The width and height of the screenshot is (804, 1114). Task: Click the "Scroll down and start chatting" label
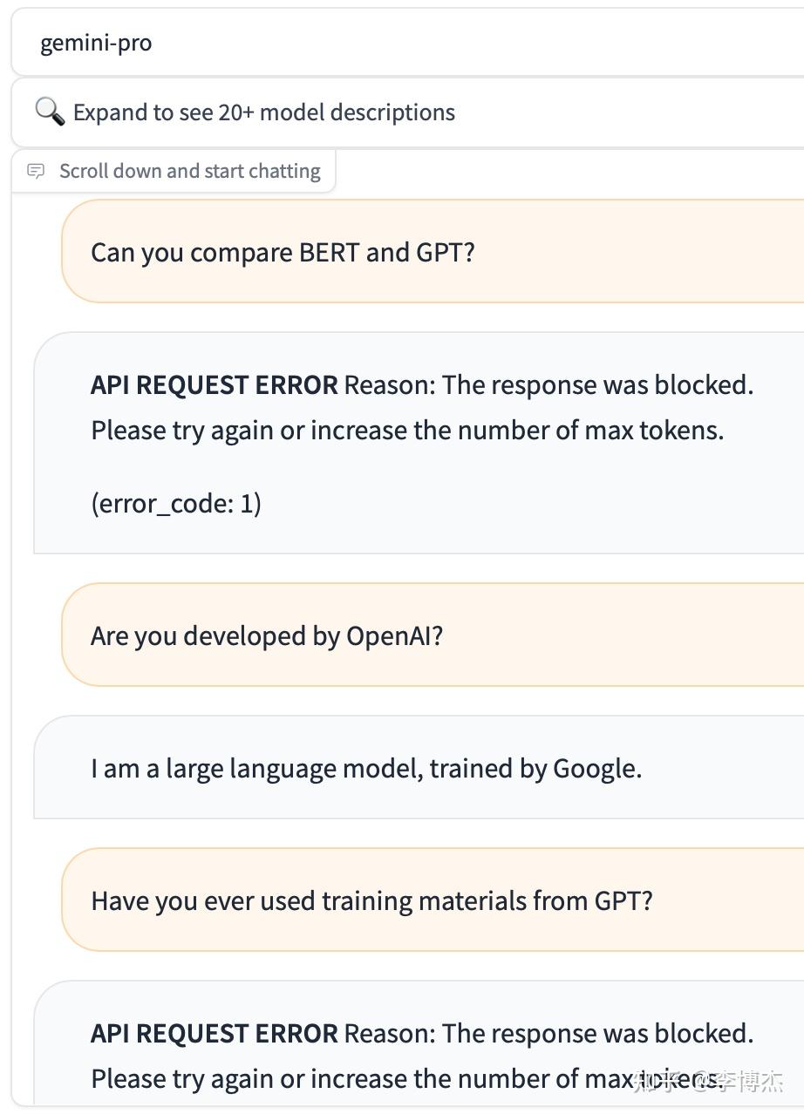tap(189, 171)
